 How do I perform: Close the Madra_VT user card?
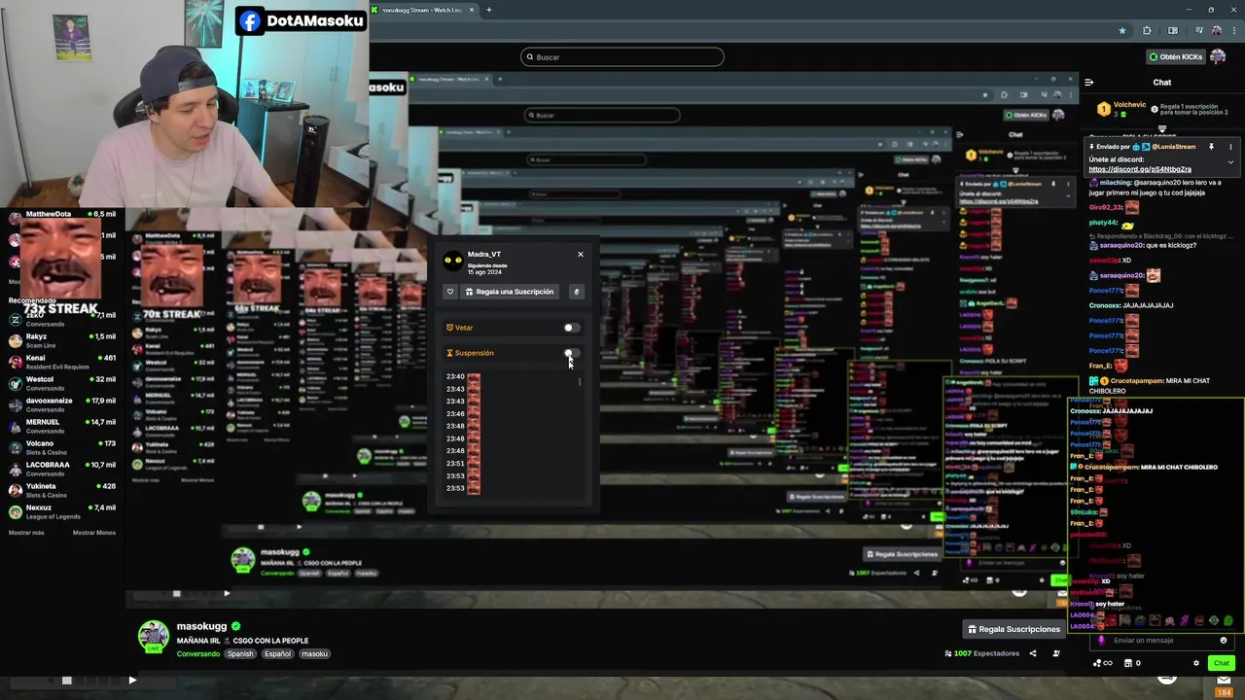pos(581,255)
